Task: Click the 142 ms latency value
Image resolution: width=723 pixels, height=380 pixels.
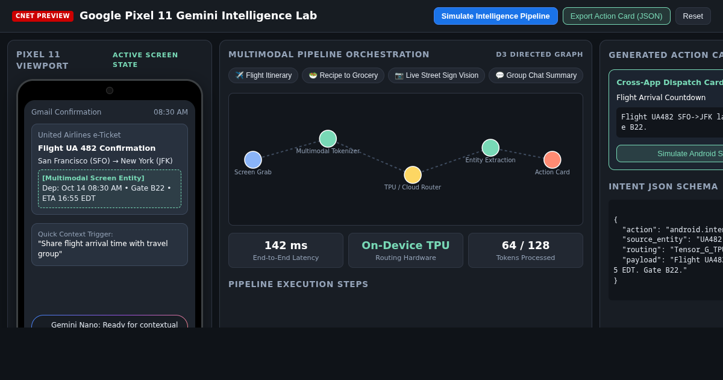Action: click(286, 245)
